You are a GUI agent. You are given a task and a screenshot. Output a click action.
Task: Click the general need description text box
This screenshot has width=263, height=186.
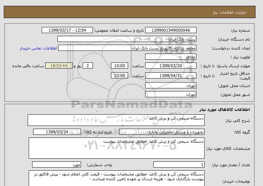[116, 120]
